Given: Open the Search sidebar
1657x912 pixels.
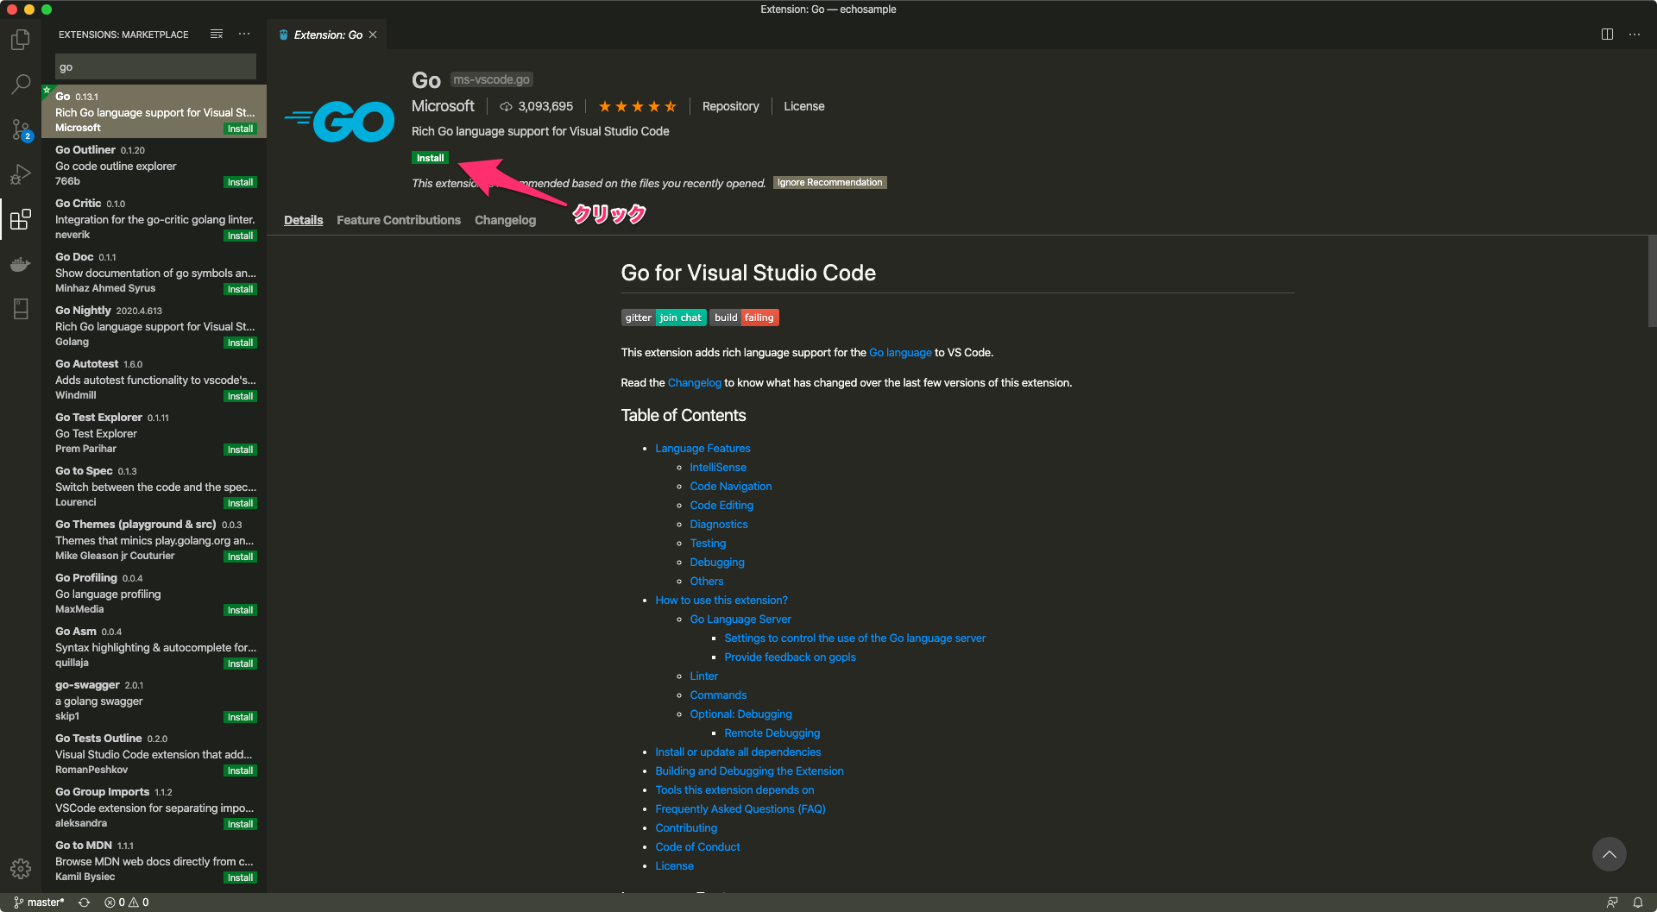Looking at the screenshot, I should (20, 84).
